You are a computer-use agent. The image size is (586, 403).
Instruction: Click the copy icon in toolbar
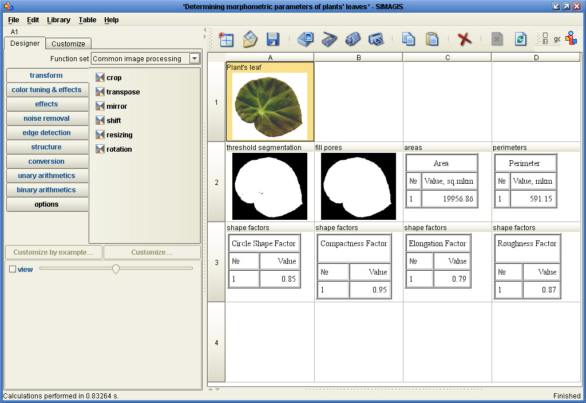tap(409, 39)
